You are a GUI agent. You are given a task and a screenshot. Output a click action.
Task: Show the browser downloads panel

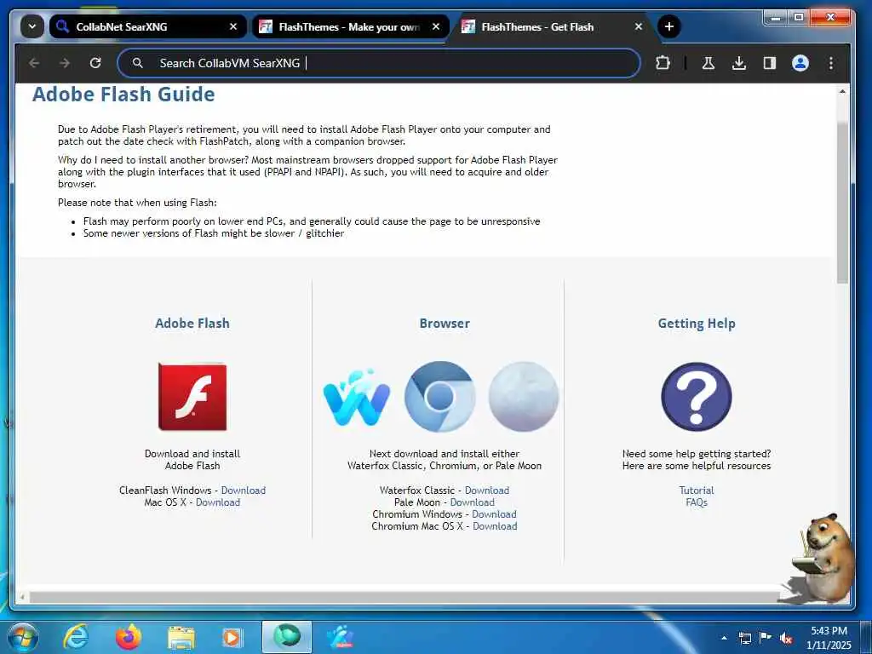(739, 63)
